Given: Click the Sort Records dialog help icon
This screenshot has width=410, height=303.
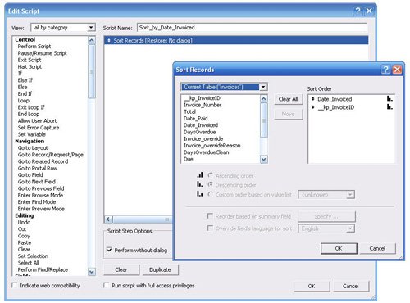Looking at the screenshot, I should (x=385, y=70).
